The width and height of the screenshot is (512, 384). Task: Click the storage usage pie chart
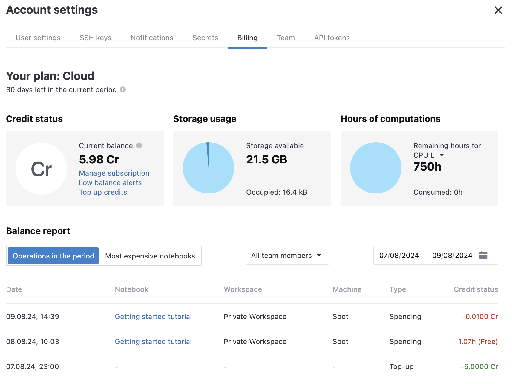208,168
